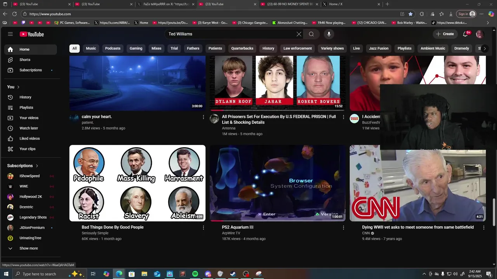The height and width of the screenshot is (279, 497).
Task: Open Spotify from the taskbar
Action: tap(195, 274)
